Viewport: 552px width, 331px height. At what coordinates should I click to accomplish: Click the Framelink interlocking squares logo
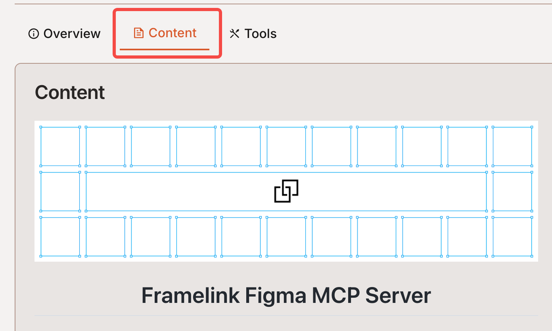point(286,191)
